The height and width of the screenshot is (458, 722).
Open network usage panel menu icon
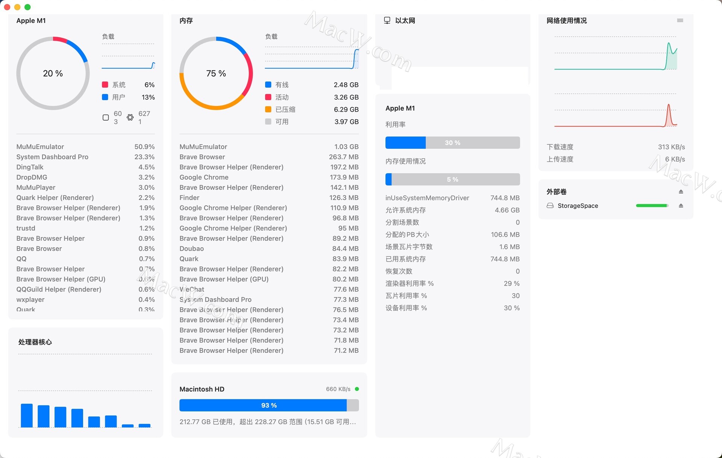680,20
